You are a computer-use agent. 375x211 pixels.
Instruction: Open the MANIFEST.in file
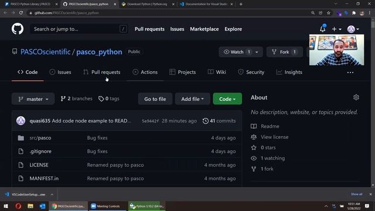point(44,178)
